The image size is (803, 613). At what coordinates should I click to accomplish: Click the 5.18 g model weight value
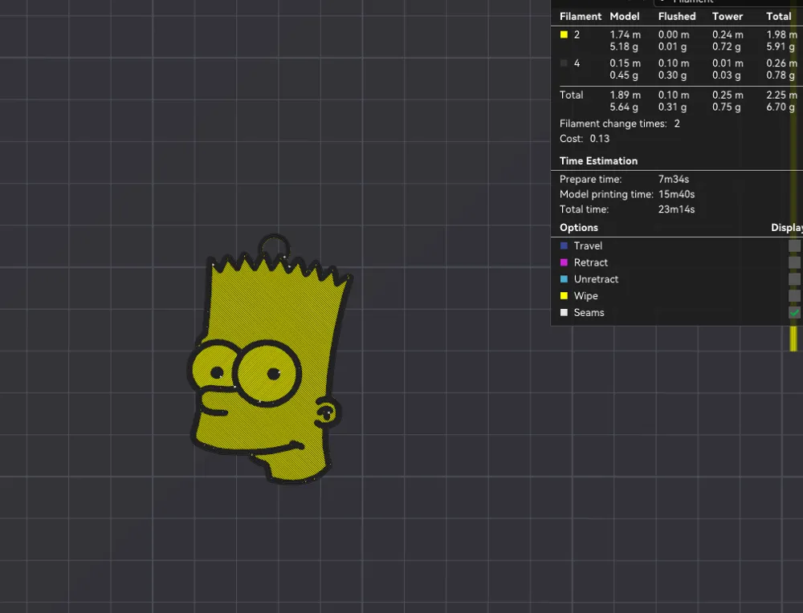[624, 47]
